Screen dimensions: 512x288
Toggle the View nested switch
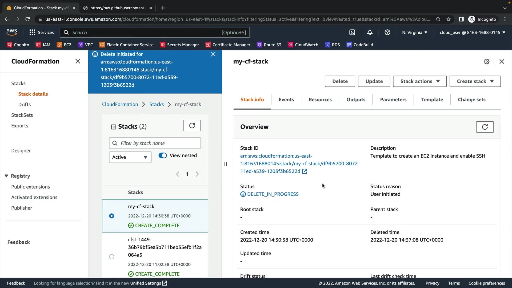coord(163,155)
